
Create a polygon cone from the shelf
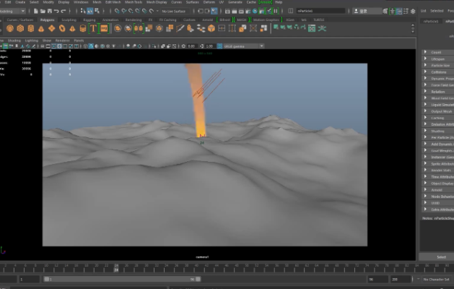point(41,28)
